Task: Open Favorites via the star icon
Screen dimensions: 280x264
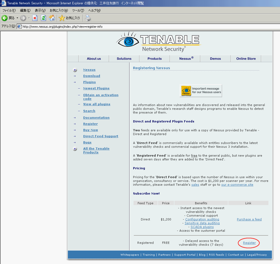Action: tap(62, 18)
